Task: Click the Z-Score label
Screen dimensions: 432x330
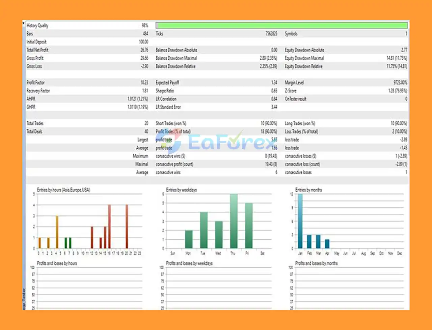Action: (291, 91)
